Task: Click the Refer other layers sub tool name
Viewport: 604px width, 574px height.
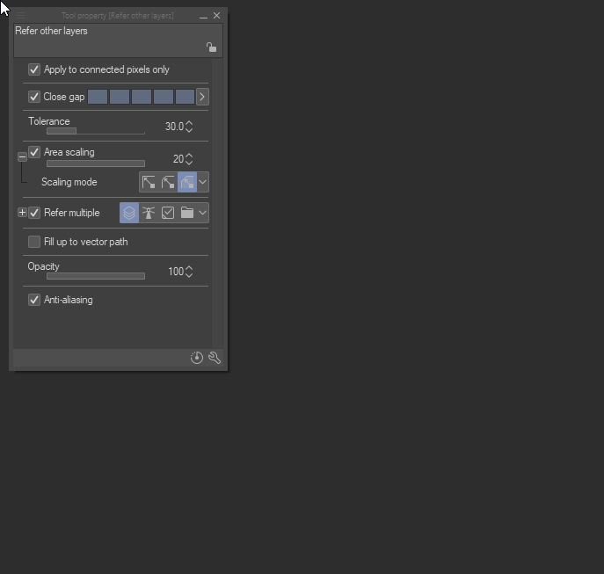Action: pyautogui.click(x=51, y=31)
